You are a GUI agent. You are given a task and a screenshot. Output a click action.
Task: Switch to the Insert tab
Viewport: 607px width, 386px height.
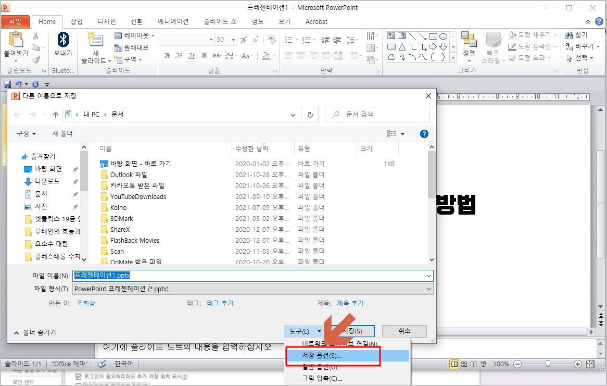[x=76, y=22]
